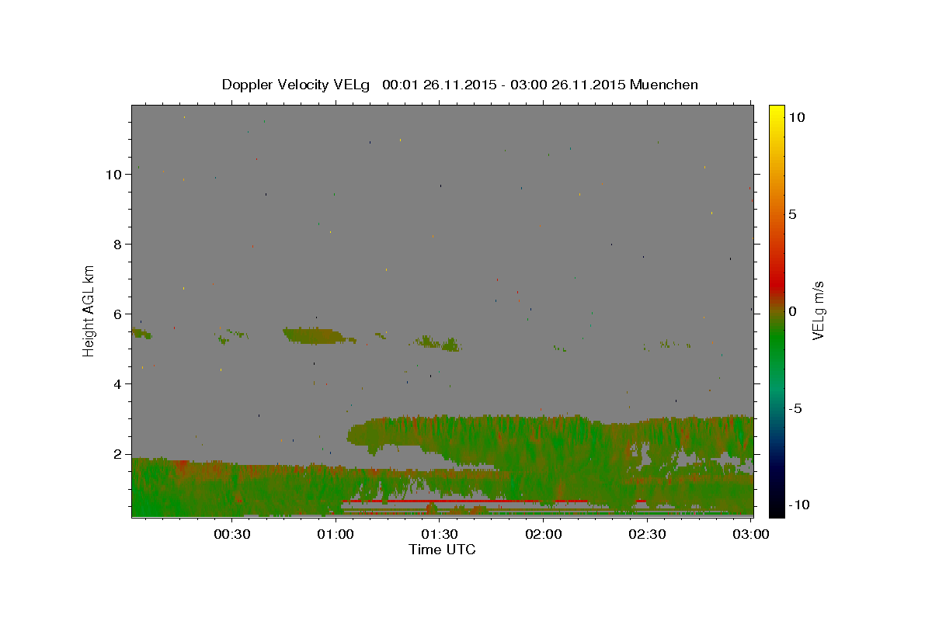
Task: Click the black bottom of the colorbar
Action: tap(777, 508)
